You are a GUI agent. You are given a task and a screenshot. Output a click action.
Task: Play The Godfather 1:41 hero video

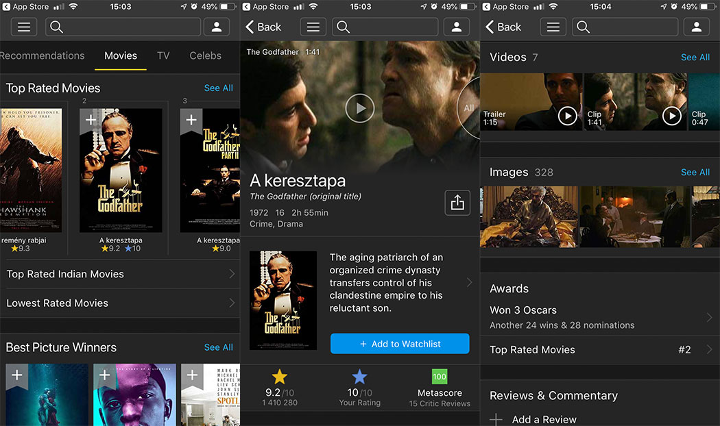359,108
